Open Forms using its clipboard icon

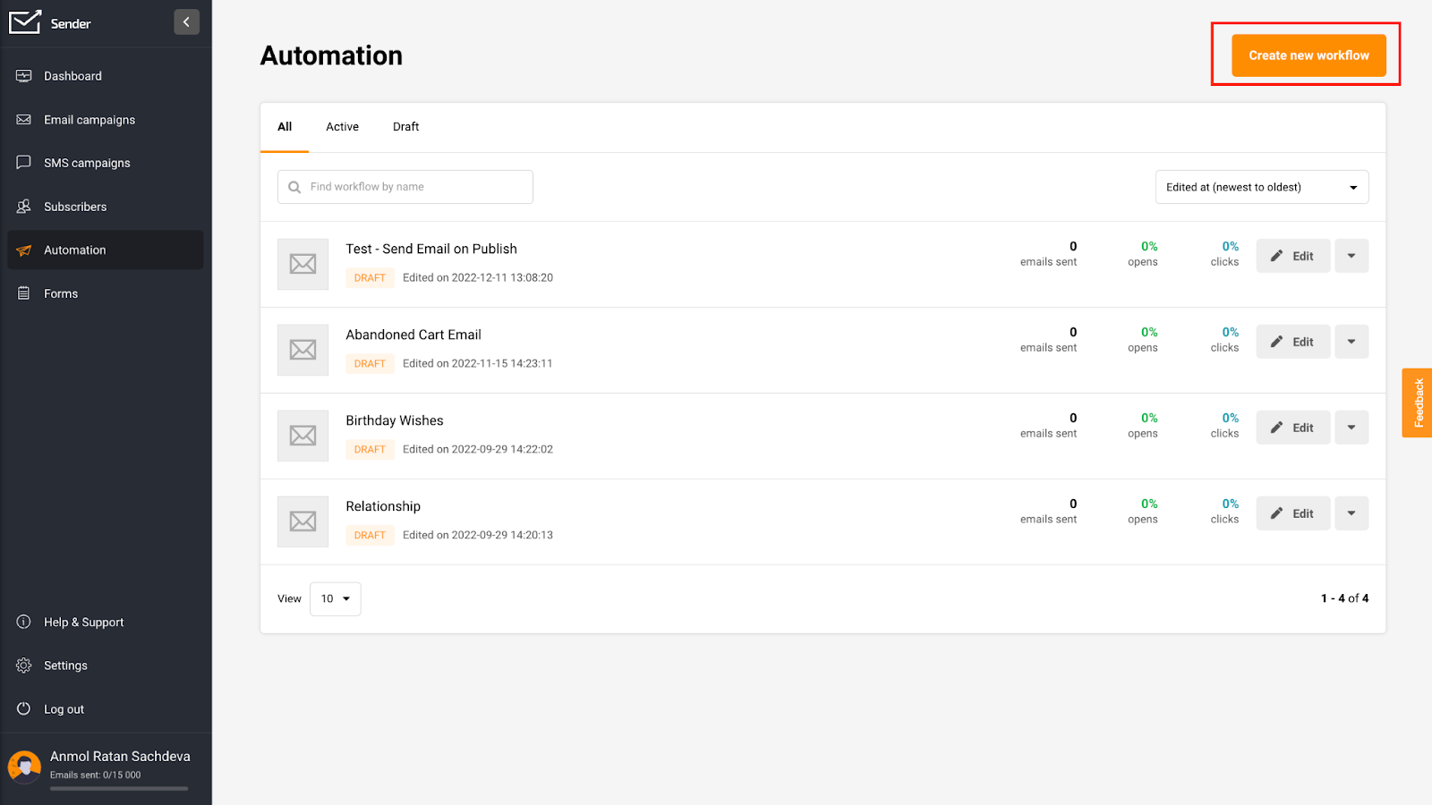coord(23,292)
